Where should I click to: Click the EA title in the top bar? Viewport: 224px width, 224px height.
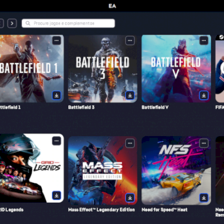113,6
